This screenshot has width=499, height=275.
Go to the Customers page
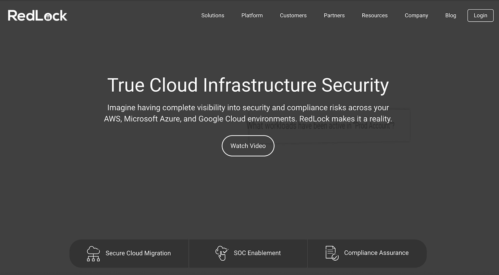(293, 15)
